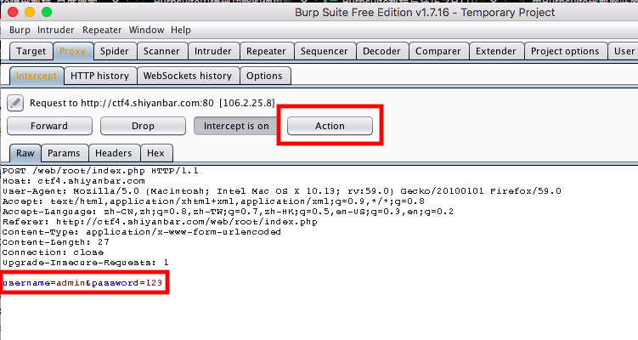Close the Burp Suite window with red button
This screenshot has height=340, width=638.
[x=13, y=12]
